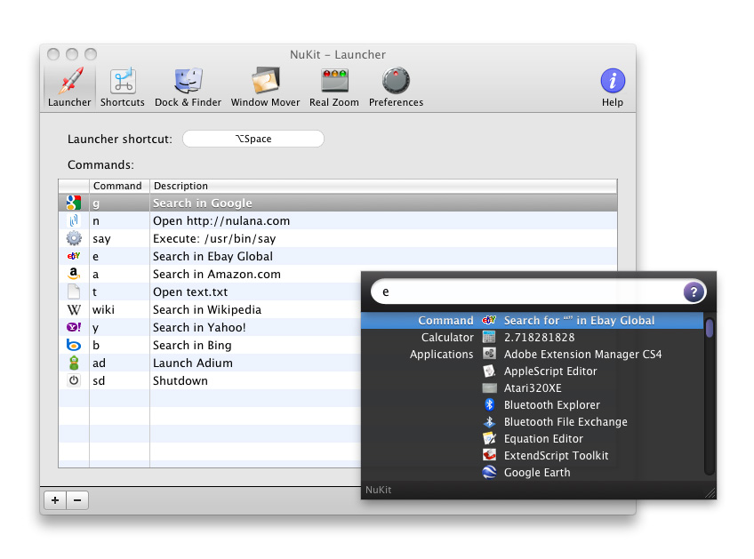Click the AppleScript Editor icon
This screenshot has height=559, width=754.
(489, 371)
